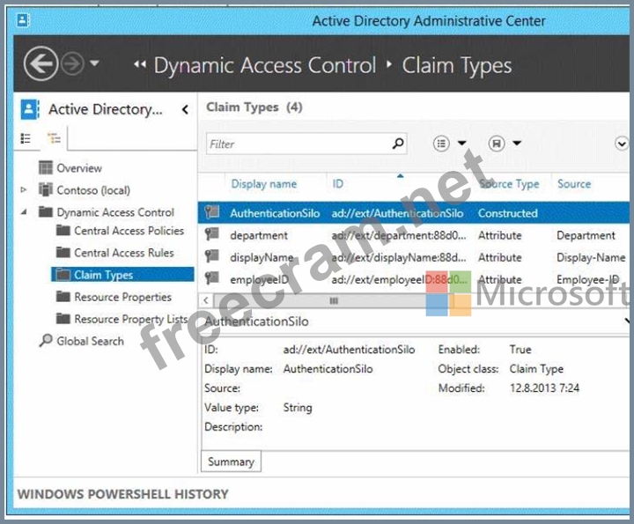
Task: Go to Dynamic Access Control breadcrumb
Action: click(x=265, y=65)
